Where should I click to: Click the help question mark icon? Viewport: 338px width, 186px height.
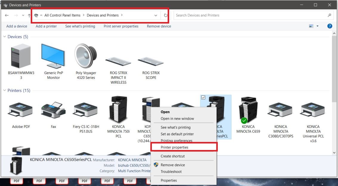coord(330,26)
